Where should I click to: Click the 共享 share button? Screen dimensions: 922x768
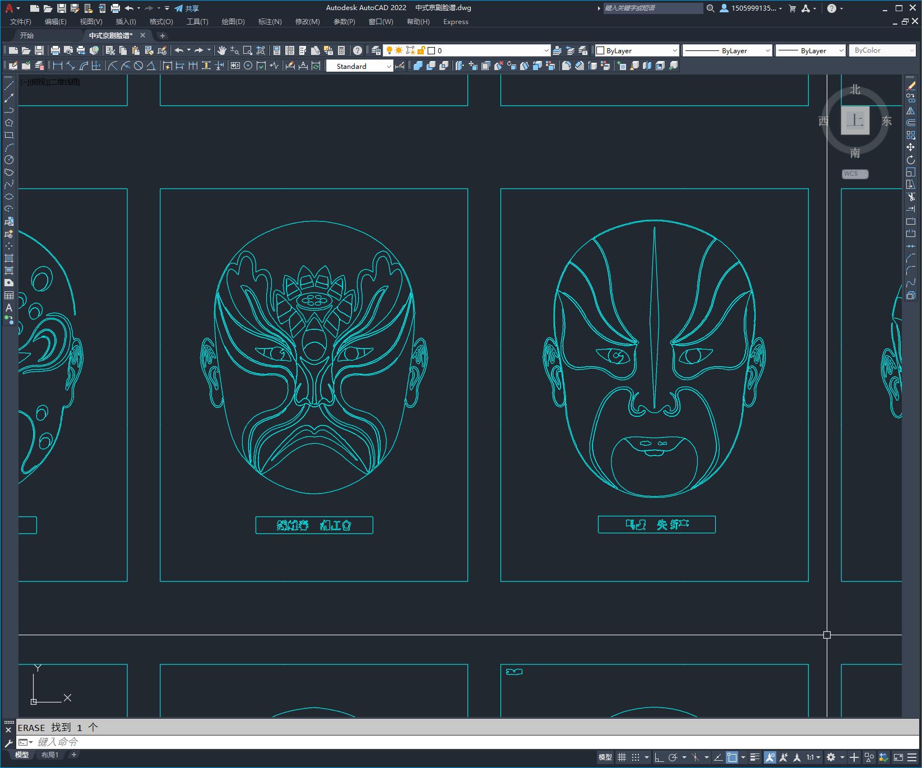tap(187, 8)
